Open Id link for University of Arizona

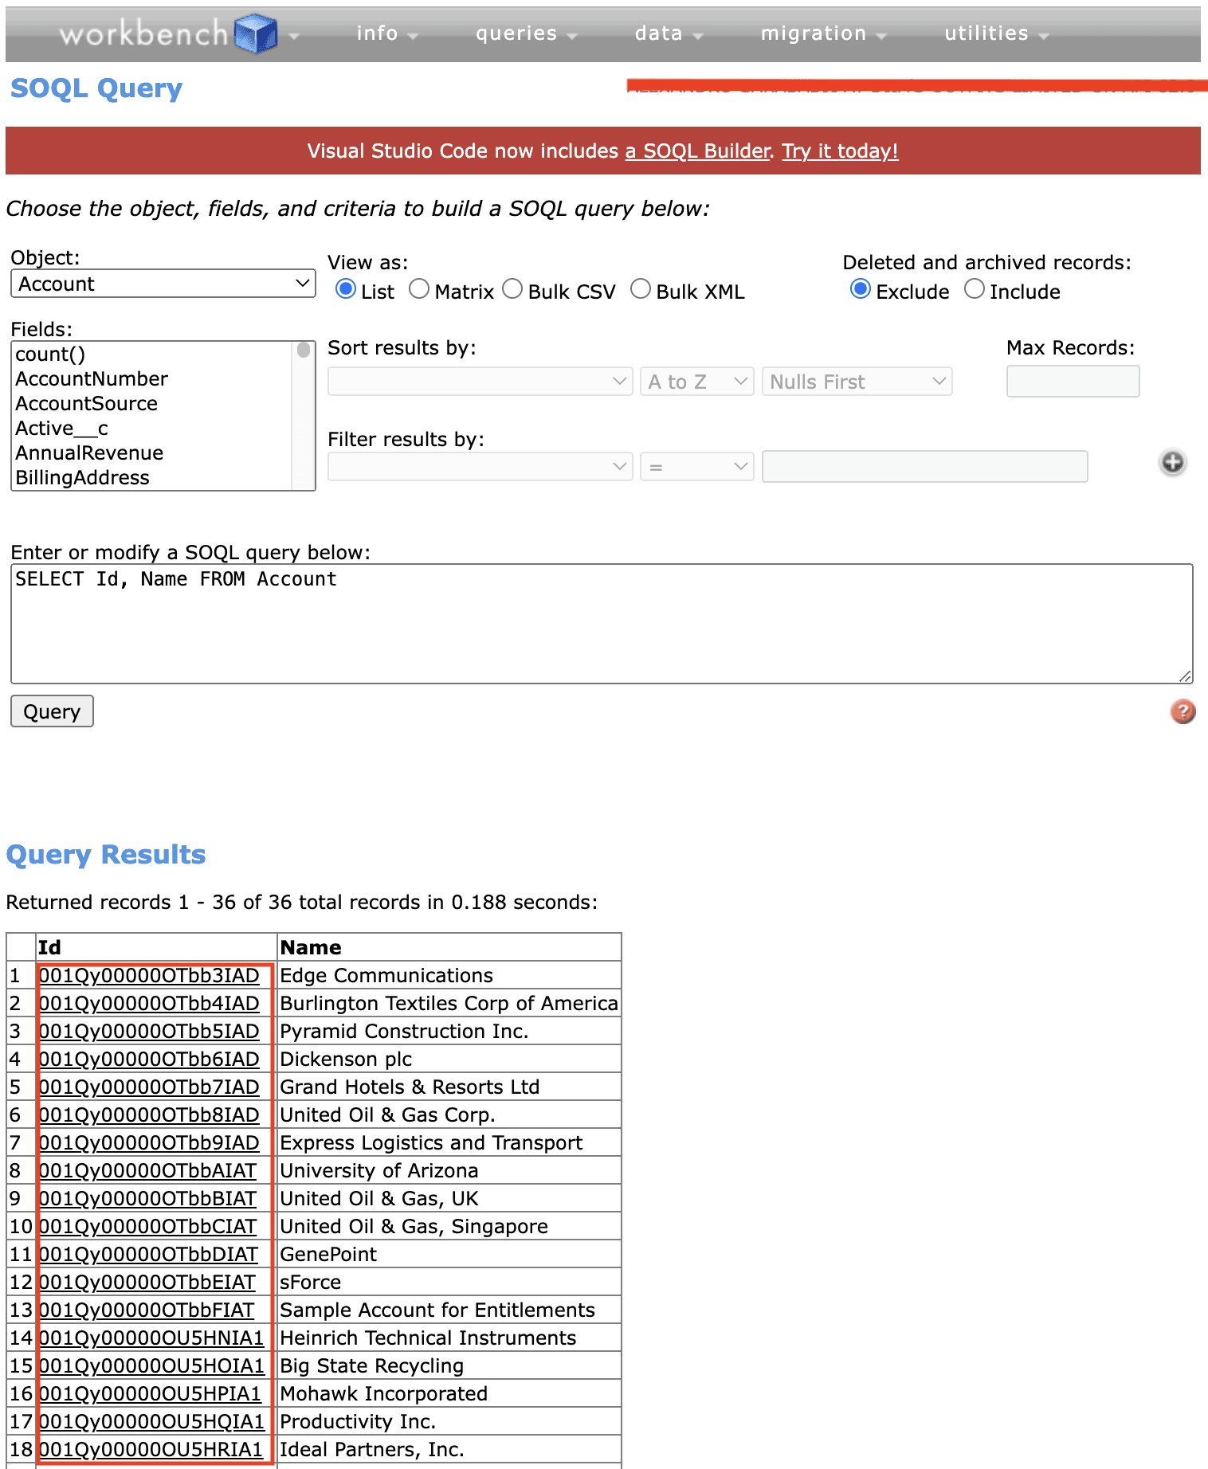(x=148, y=1170)
